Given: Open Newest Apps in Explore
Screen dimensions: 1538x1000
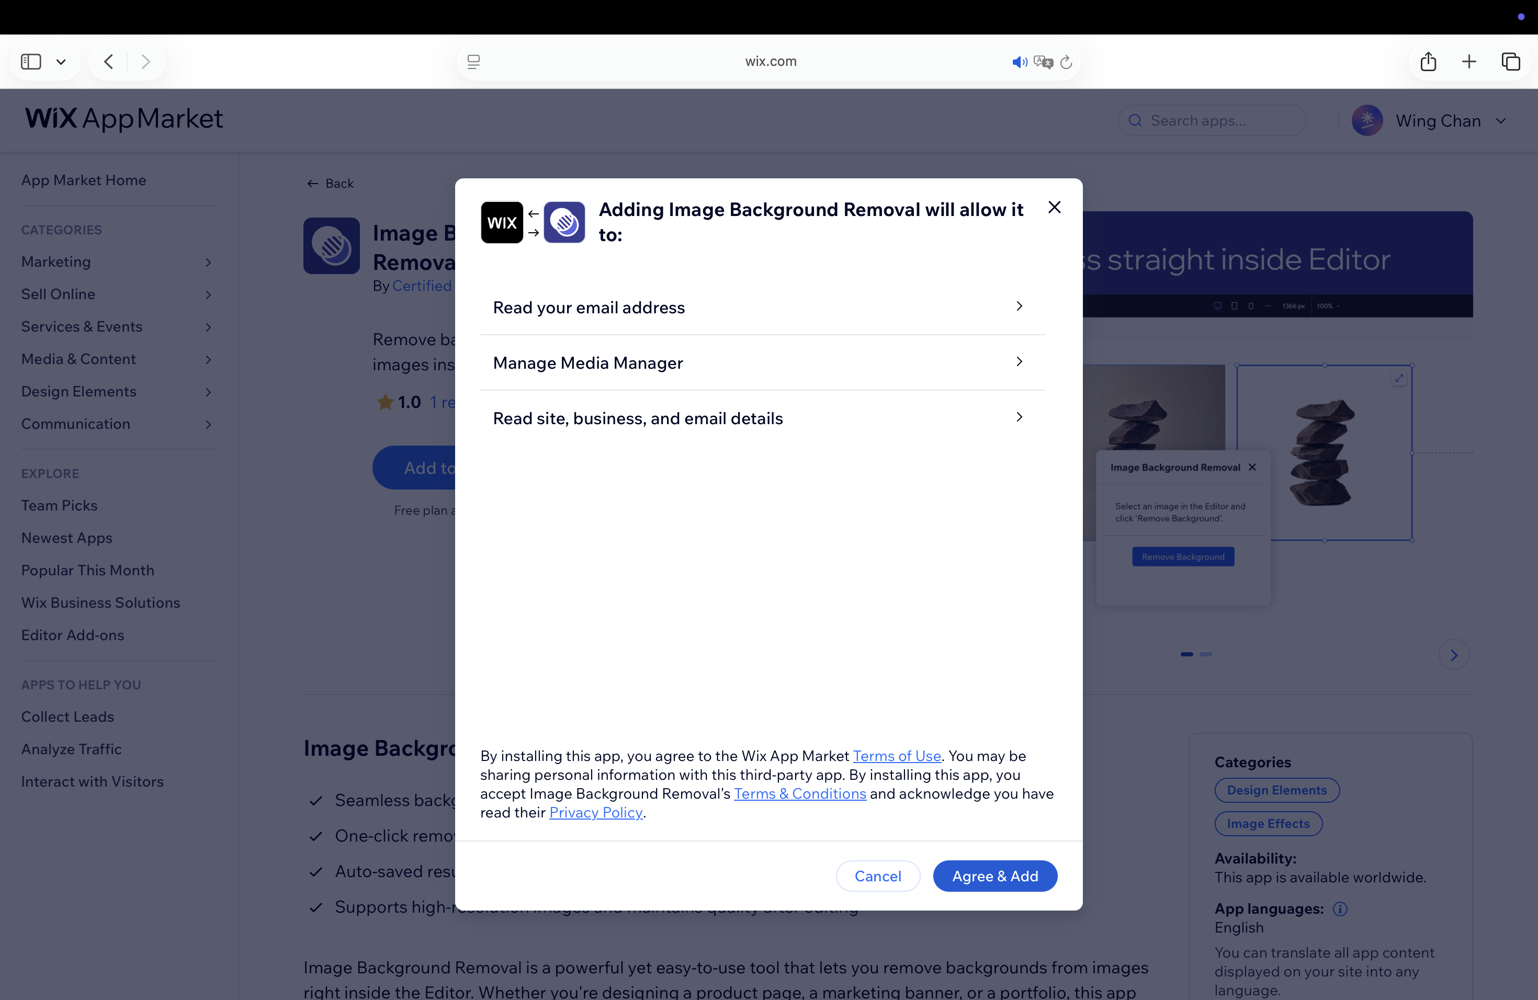Looking at the screenshot, I should click(x=66, y=538).
